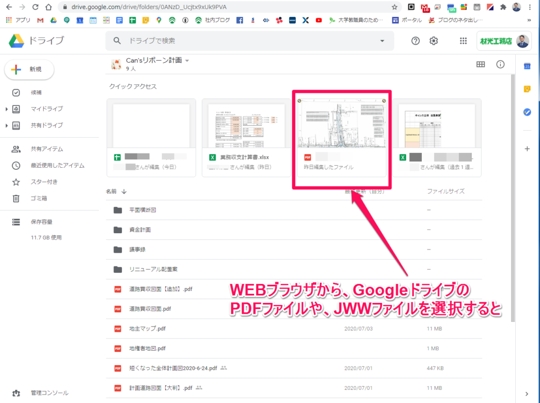This screenshot has width=540, height=403.
Task: Open the 議事録 folder
Action: tap(294, 250)
